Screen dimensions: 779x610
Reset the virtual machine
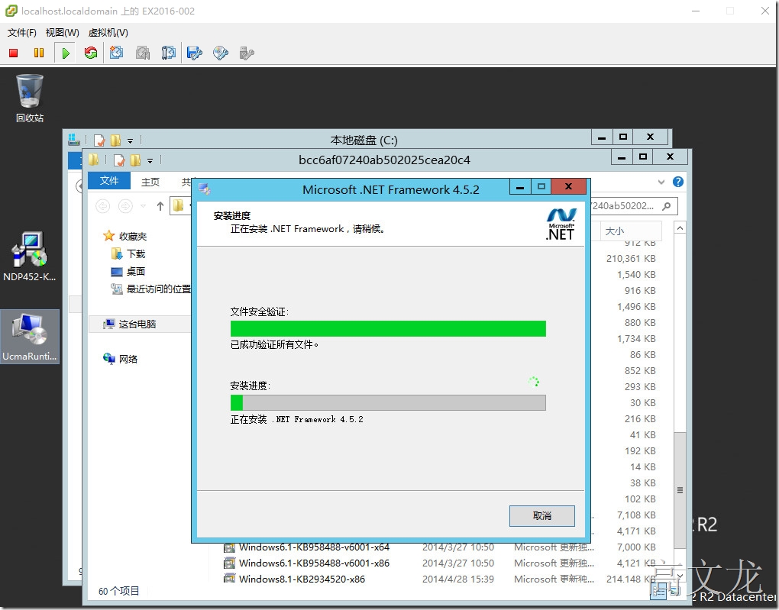(x=91, y=53)
